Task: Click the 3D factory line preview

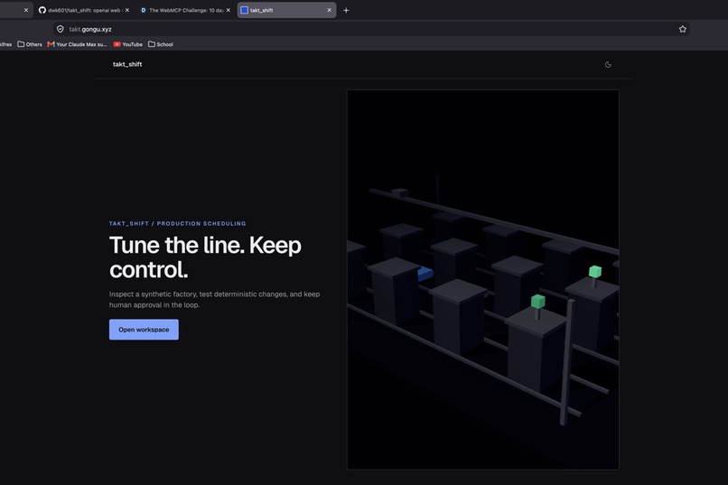Action: pos(483,279)
